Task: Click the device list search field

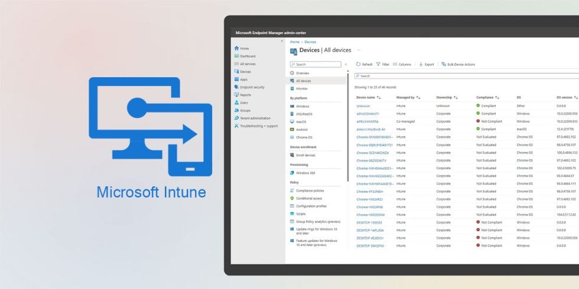Action: click(x=467, y=76)
